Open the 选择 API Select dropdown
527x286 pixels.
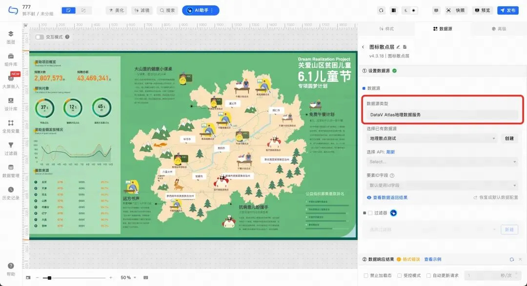tap(442, 162)
